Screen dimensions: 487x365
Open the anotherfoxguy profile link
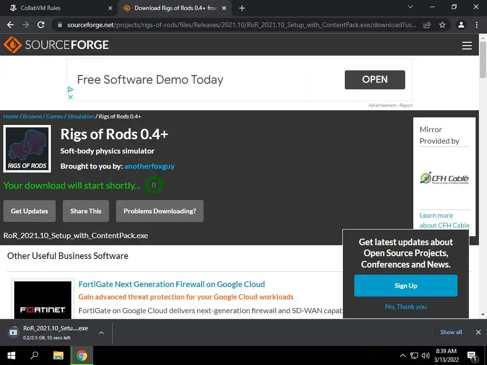coord(149,166)
